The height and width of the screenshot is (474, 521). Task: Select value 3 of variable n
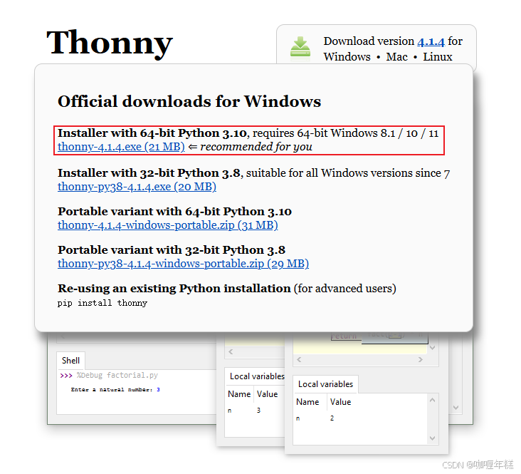[258, 411]
